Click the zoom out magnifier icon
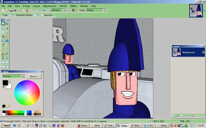Viewport: 206px width, 128px height. pyautogui.click(x=49, y=10)
